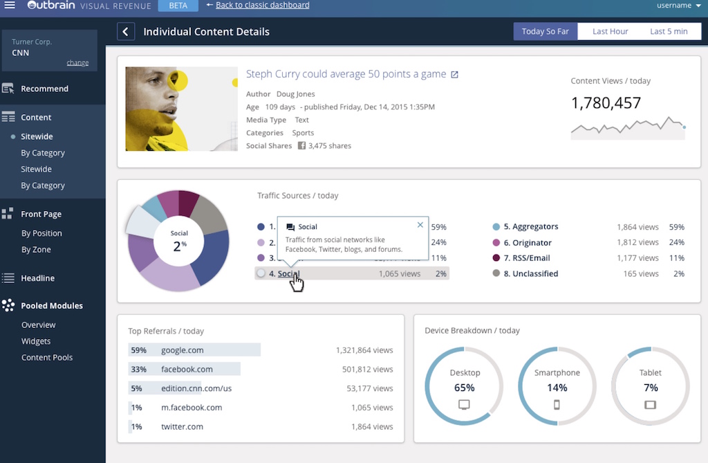This screenshot has width=708, height=463.
Task: Click the Smartphone 14% ring chart
Action: (557, 386)
